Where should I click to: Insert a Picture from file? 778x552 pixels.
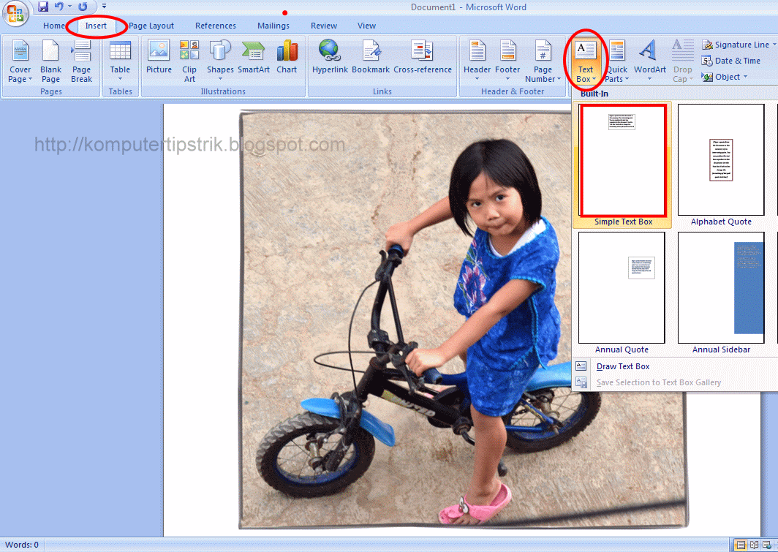159,57
